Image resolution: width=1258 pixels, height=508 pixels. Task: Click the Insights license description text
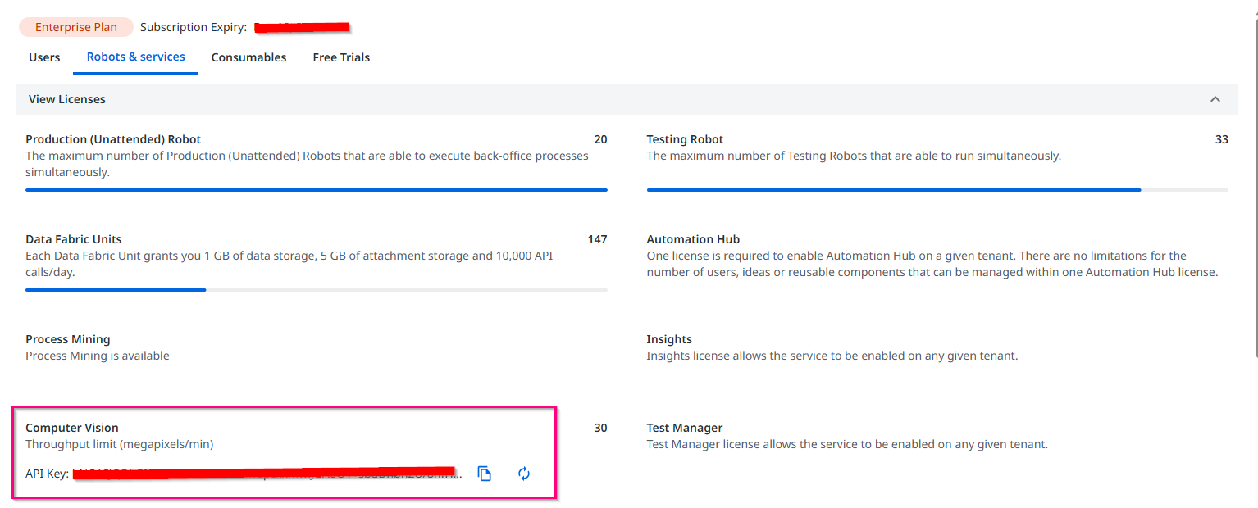pos(832,356)
